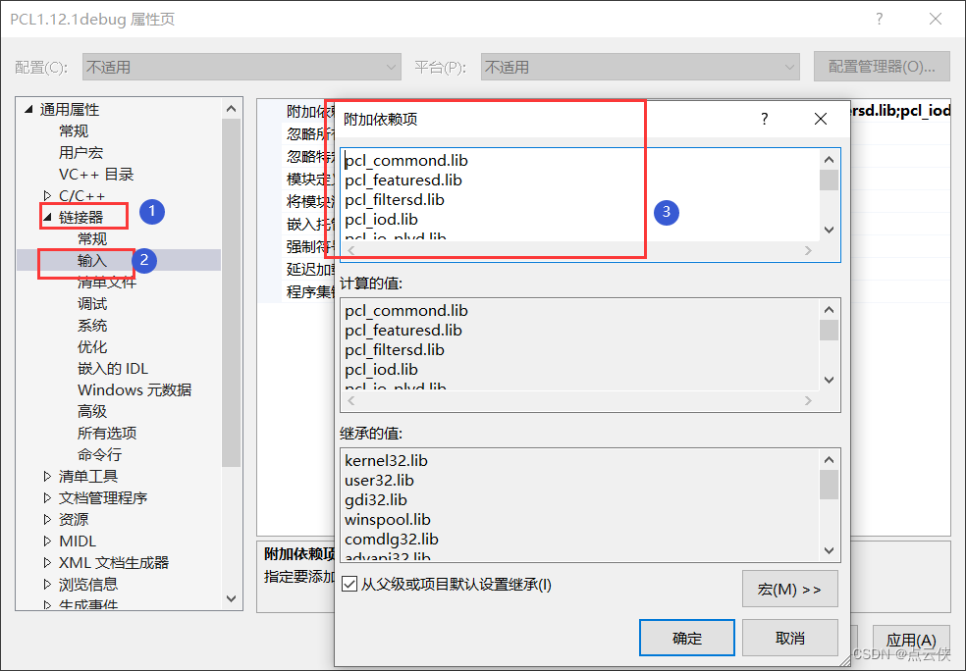
Task: Click pcl_iod.lib in the edit box
Action: coord(381,219)
